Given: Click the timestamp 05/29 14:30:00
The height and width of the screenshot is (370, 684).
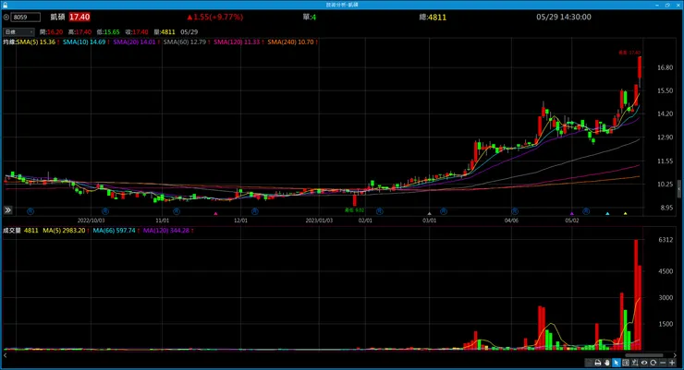Looking at the screenshot, I should (564, 17).
